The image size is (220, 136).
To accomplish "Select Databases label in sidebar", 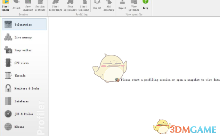I will tap(22, 101).
